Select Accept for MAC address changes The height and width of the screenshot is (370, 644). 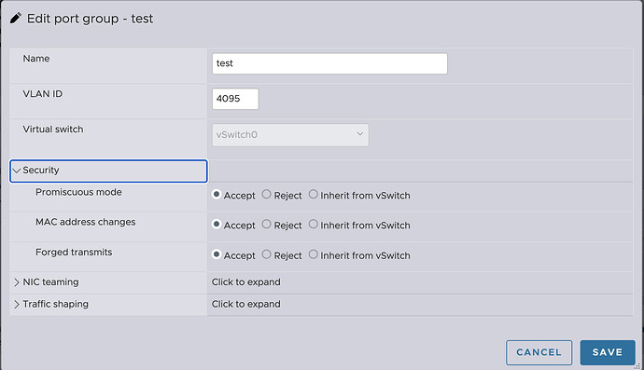[x=217, y=224]
